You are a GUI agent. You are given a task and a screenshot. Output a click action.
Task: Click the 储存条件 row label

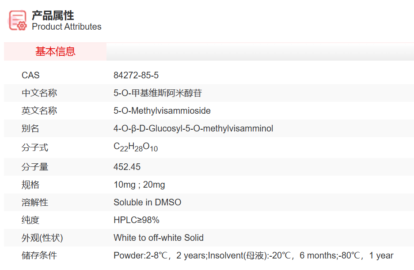tap(39, 255)
